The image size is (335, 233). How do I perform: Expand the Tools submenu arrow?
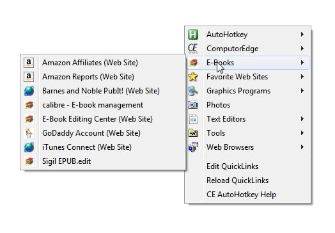coord(302,133)
